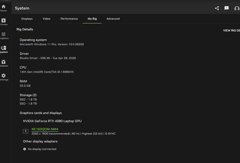
Task: Open the user account avatar
Action: coord(237,8)
